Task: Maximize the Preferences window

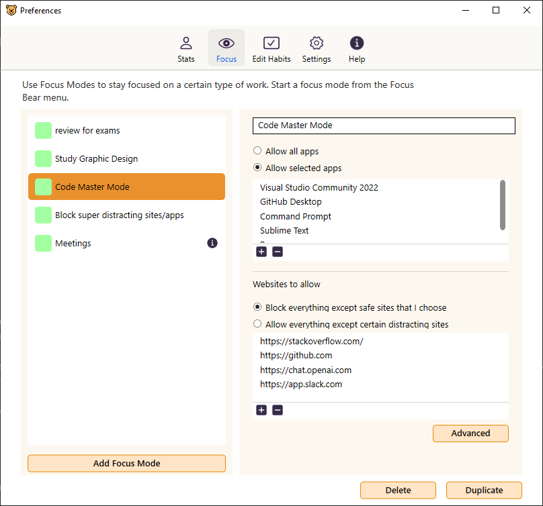Action: (x=496, y=10)
